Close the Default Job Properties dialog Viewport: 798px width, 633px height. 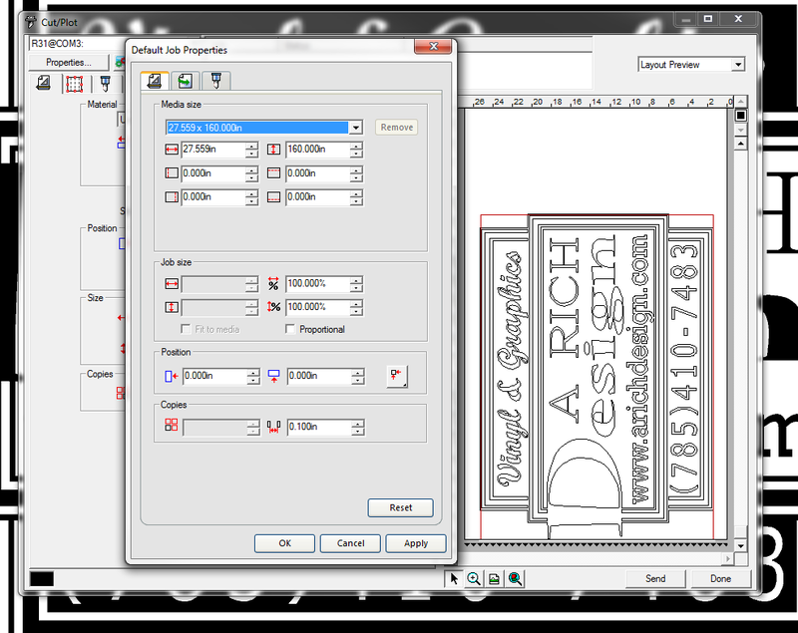click(433, 46)
